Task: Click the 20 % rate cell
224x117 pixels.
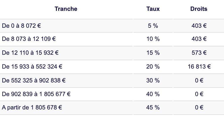Action: pyautogui.click(x=153, y=67)
